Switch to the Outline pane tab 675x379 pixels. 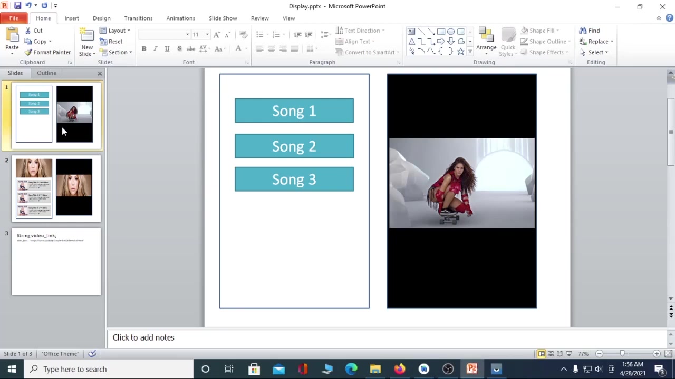[46, 73]
